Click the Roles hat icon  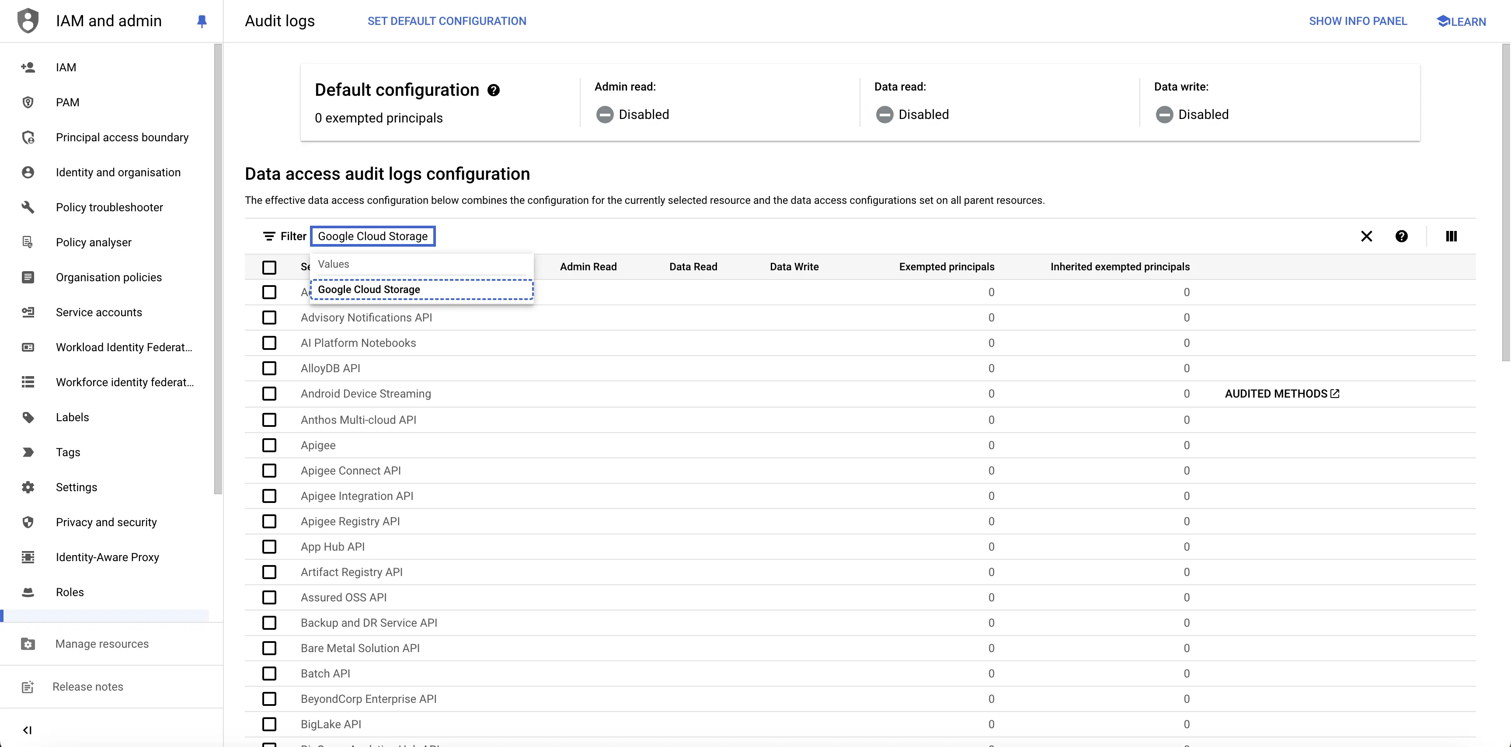[x=28, y=592]
